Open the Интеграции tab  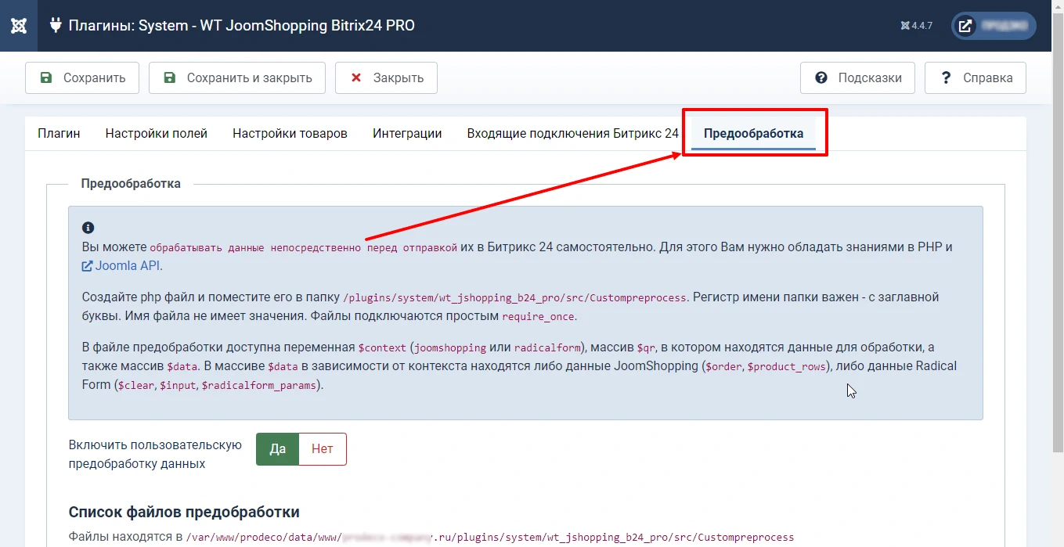coord(407,133)
